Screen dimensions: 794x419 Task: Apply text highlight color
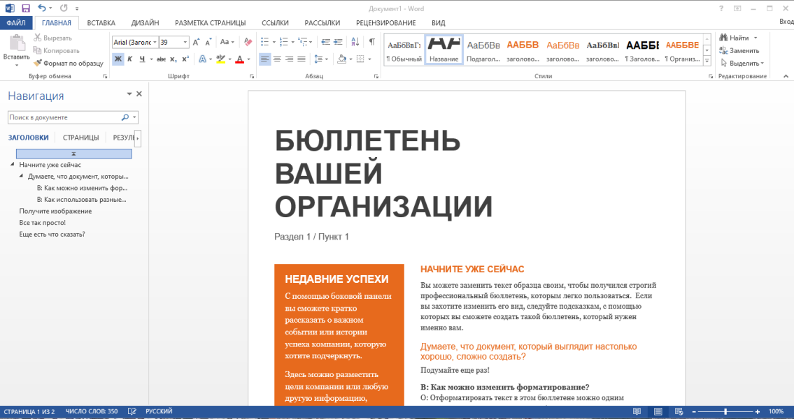220,59
